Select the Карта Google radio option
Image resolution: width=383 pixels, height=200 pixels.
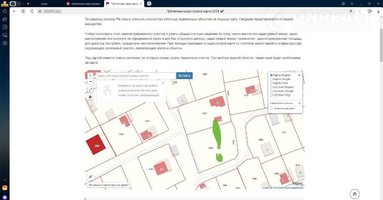coord(271,79)
